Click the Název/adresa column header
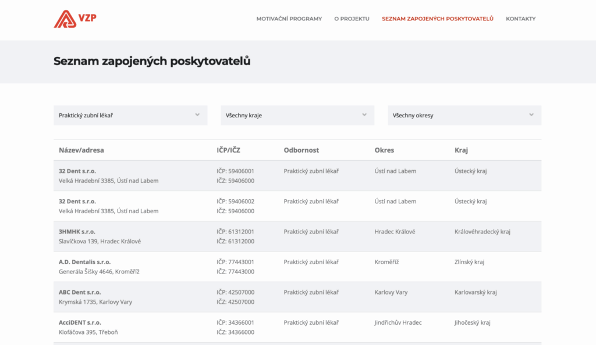Viewport: 596px width, 345px height. point(81,150)
